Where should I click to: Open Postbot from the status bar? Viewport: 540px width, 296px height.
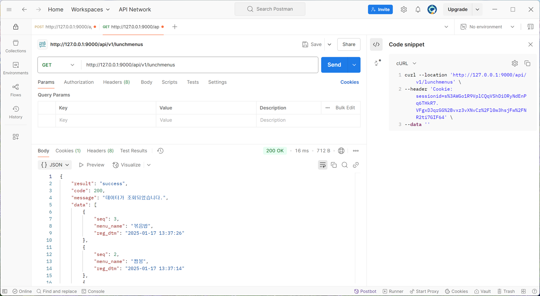[365, 291]
